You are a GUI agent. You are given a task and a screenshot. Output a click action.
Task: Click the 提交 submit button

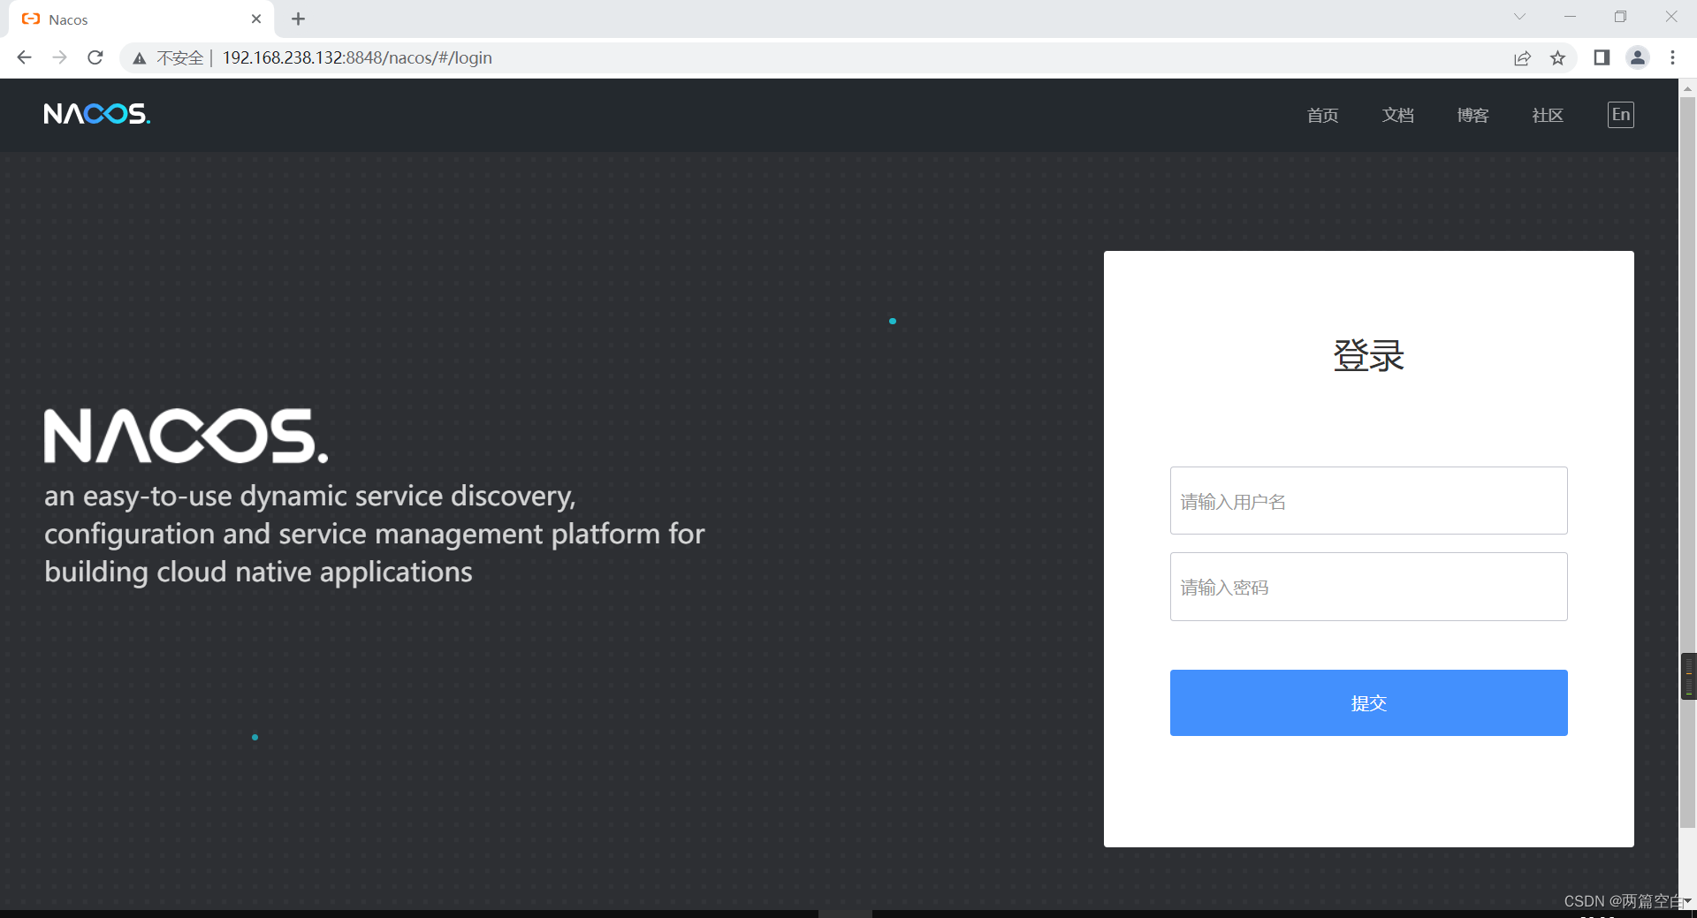click(x=1368, y=702)
